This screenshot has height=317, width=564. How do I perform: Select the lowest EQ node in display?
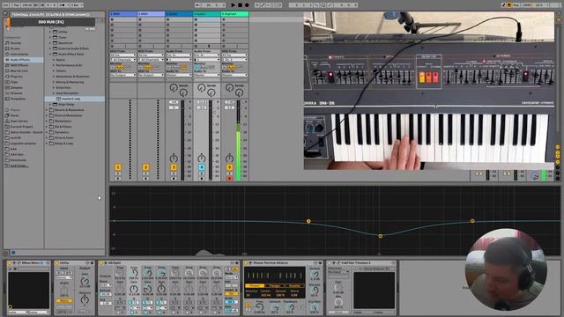point(381,236)
